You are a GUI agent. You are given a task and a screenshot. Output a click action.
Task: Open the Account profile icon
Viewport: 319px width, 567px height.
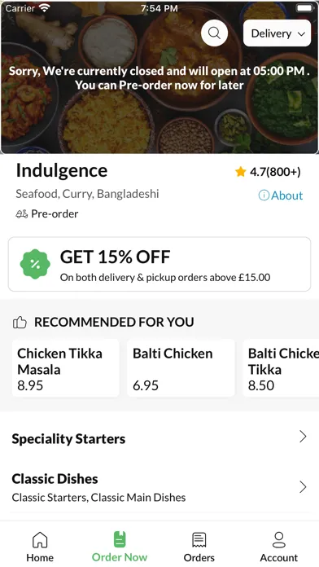coord(279,540)
